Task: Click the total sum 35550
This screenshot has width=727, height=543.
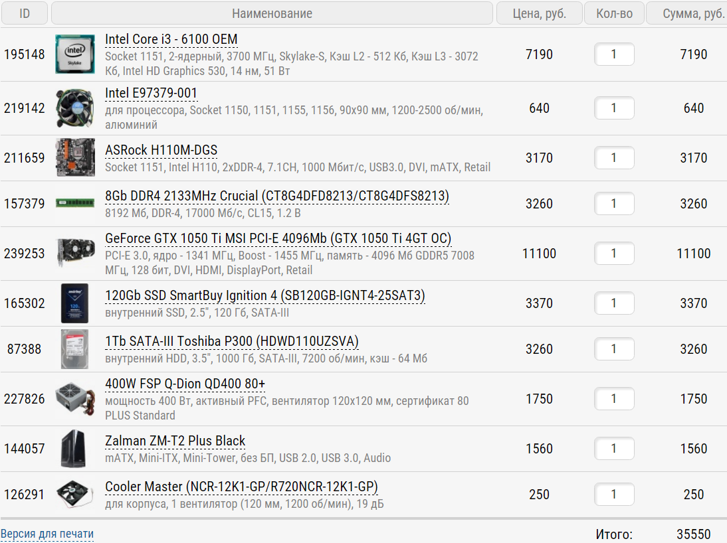Action: tap(694, 534)
